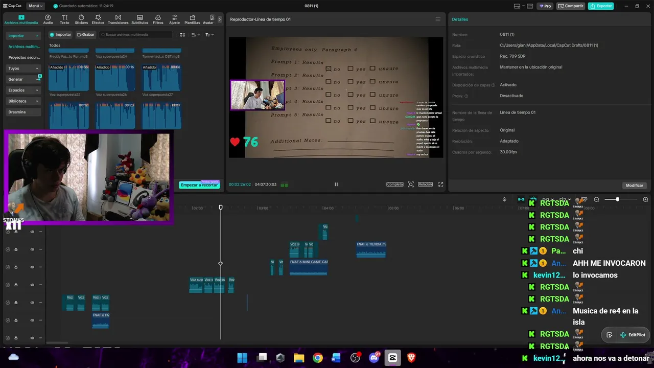654x368 pixels.
Task: Open the Efectos tab
Action: [x=98, y=19]
